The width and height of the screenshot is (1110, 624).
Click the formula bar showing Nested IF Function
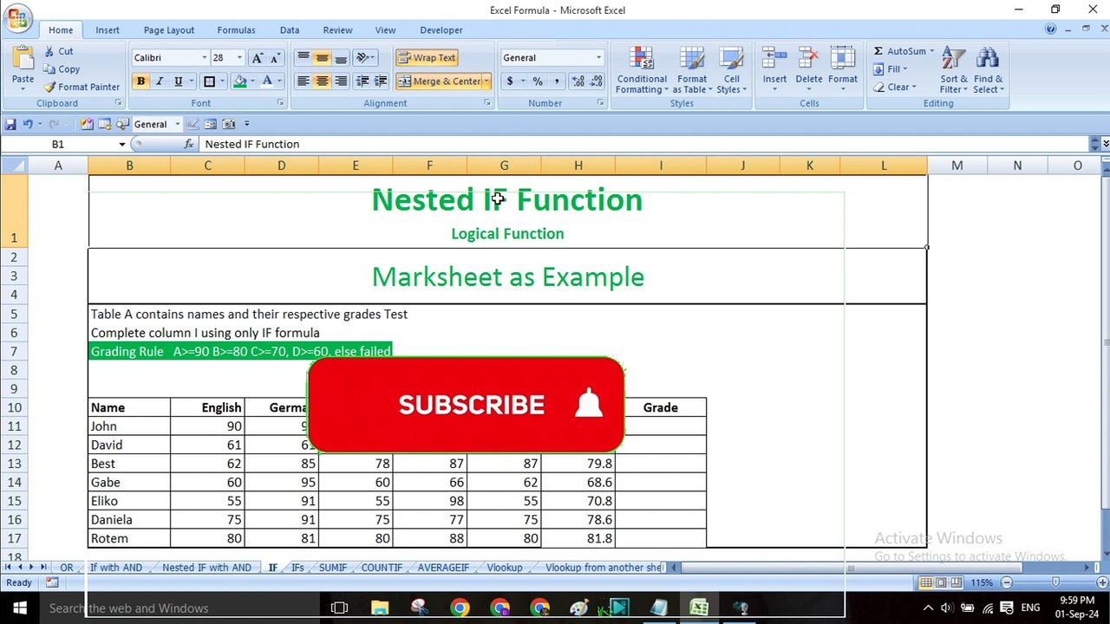[643, 144]
